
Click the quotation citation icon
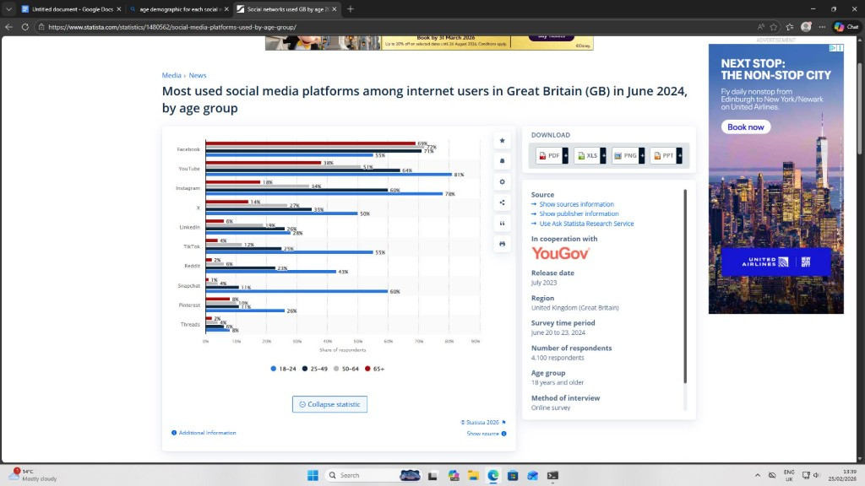pos(502,224)
